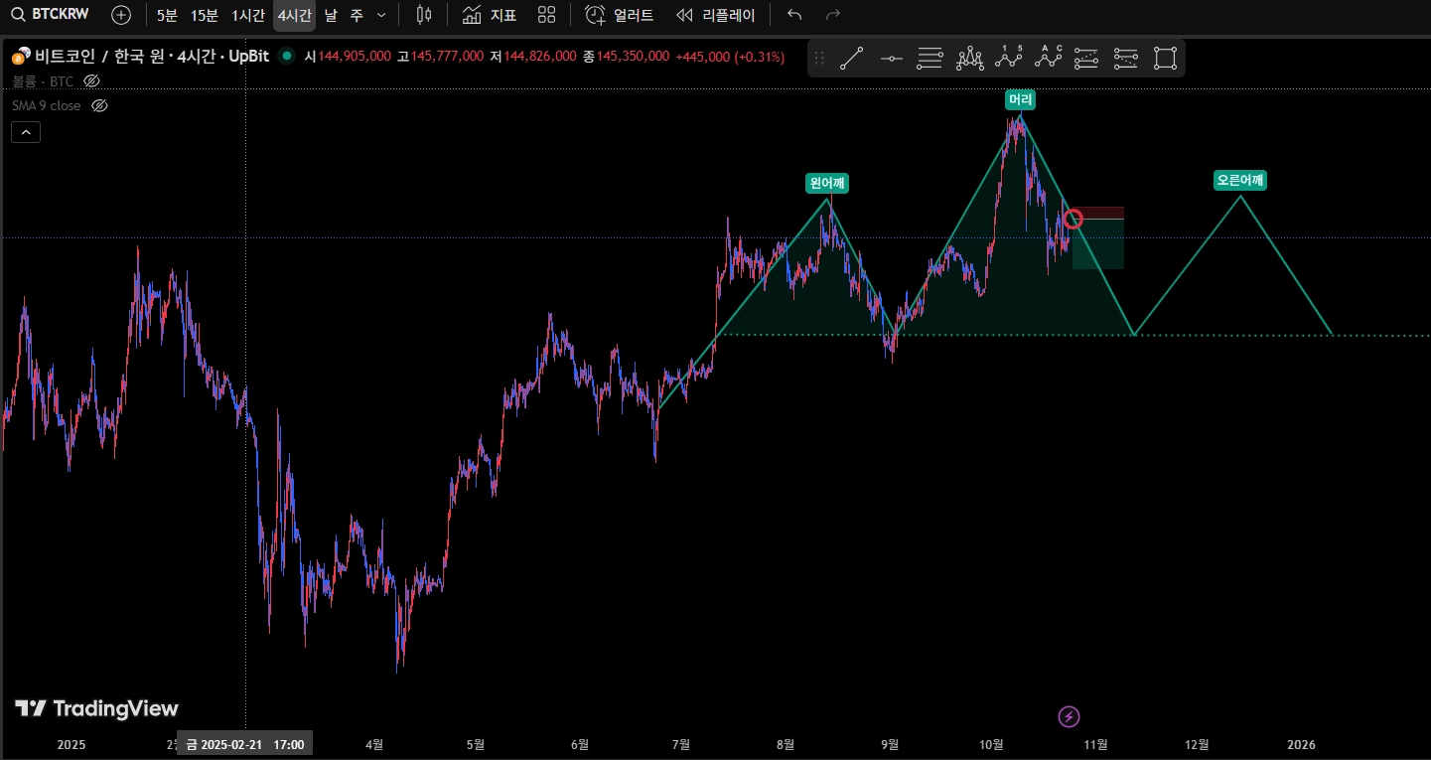Viewport: 1431px width, 760px height.
Task: Click the red circle marker on chart
Action: 1073,220
